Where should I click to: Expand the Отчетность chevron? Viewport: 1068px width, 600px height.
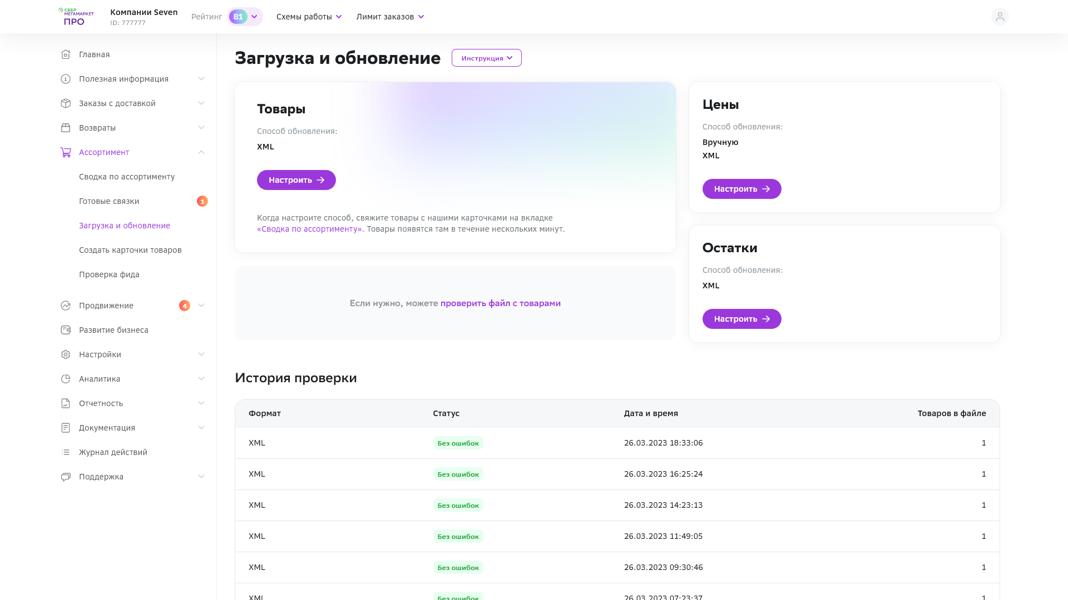click(x=201, y=403)
